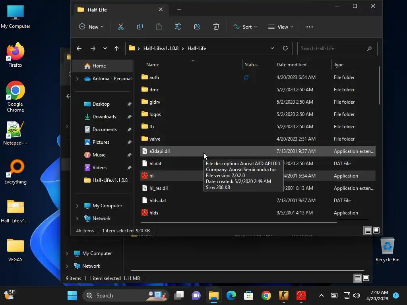Expand My Computer in Half-Life sidebar
This screenshot has height=305, width=407.
click(78, 206)
